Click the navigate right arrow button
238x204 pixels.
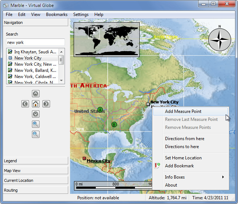46,104
